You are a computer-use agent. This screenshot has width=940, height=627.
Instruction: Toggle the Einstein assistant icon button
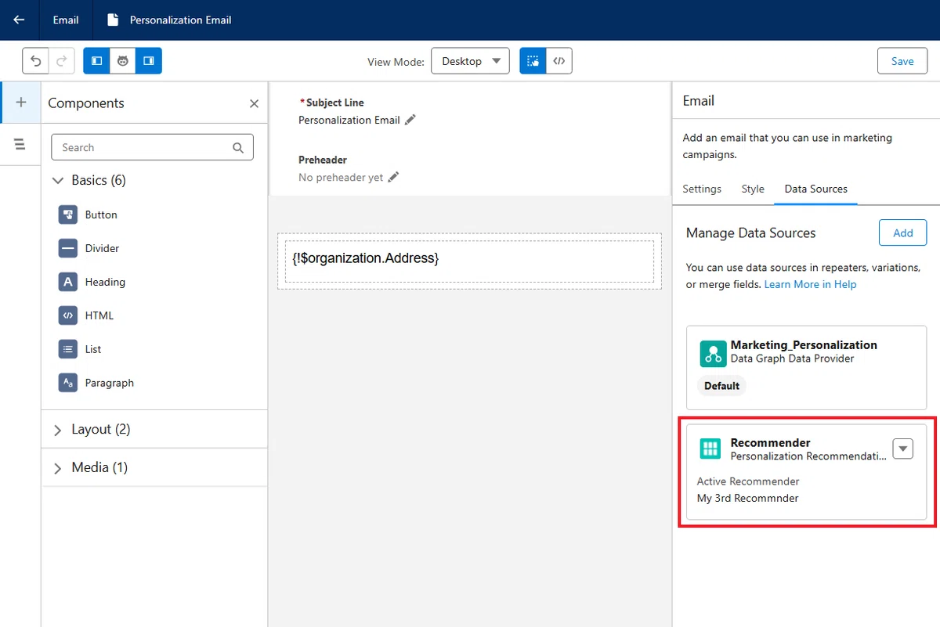122,60
